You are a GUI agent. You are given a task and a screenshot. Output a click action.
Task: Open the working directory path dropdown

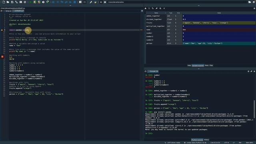point(177,2)
